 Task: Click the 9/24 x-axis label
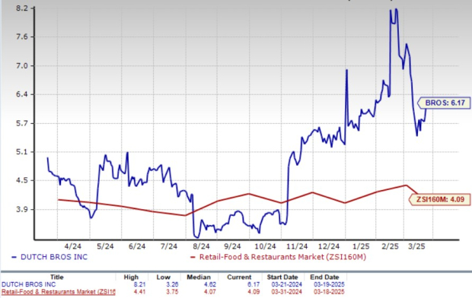coord(233,246)
